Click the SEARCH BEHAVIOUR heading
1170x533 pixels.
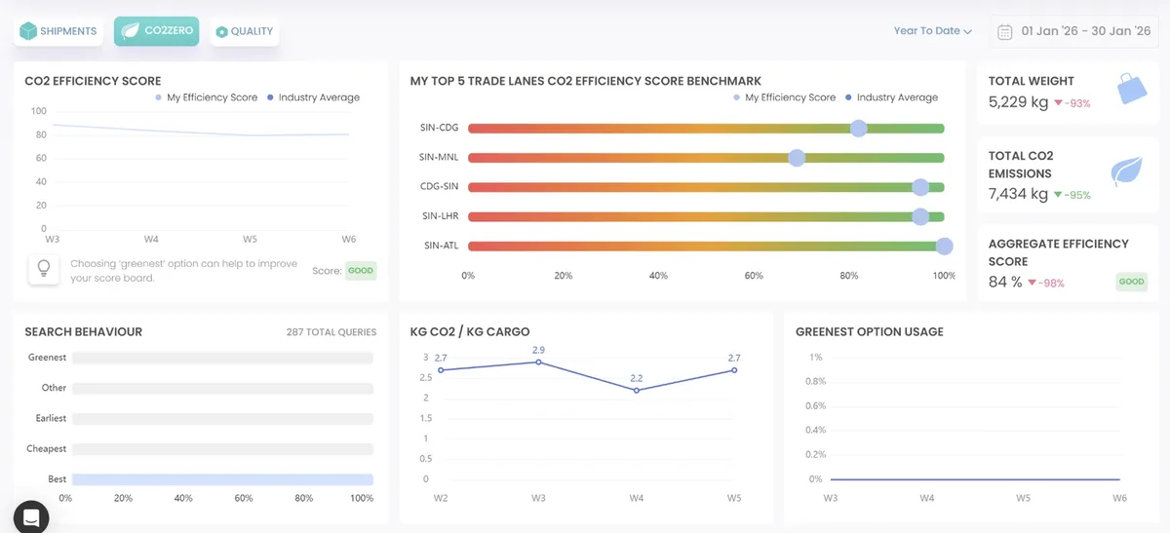[x=84, y=332]
